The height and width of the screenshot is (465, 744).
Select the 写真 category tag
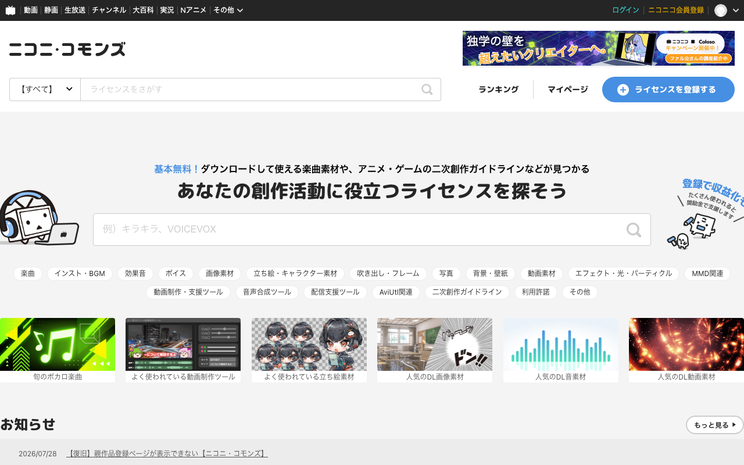pyautogui.click(x=446, y=274)
